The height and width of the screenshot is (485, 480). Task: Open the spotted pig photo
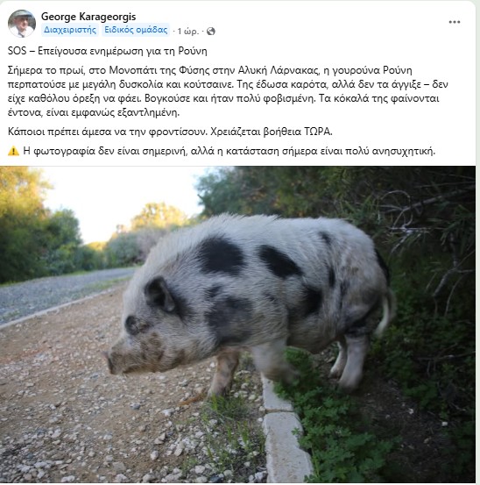point(237,325)
